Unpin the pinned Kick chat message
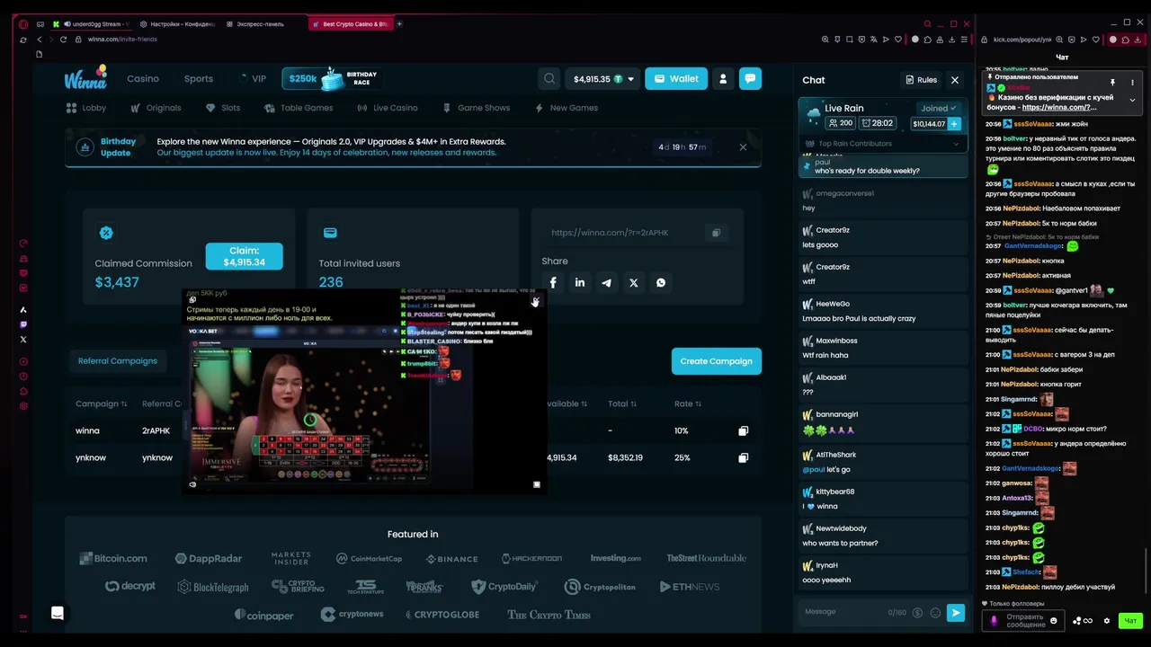This screenshot has width=1151, height=647. tap(1111, 83)
